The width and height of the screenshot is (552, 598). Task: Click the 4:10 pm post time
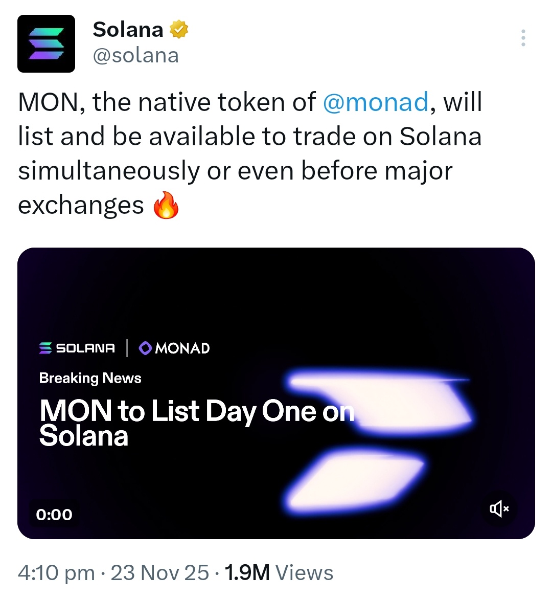coord(56,572)
